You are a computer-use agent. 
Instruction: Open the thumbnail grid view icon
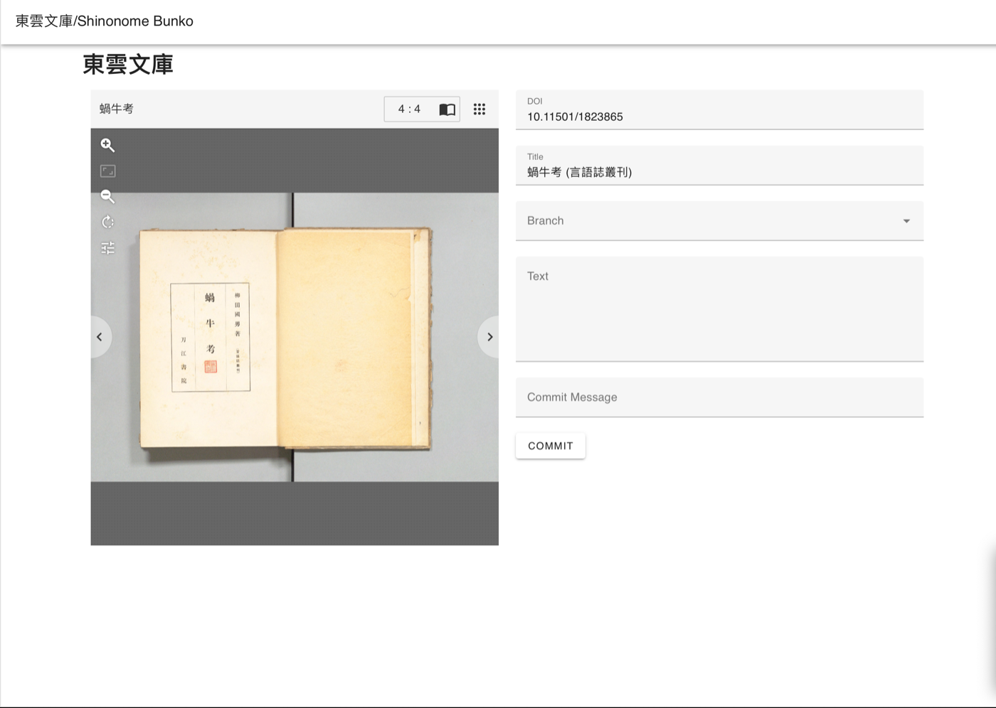tap(480, 109)
